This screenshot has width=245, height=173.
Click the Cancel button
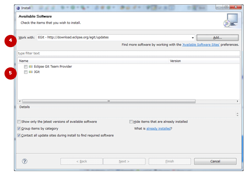215,161
